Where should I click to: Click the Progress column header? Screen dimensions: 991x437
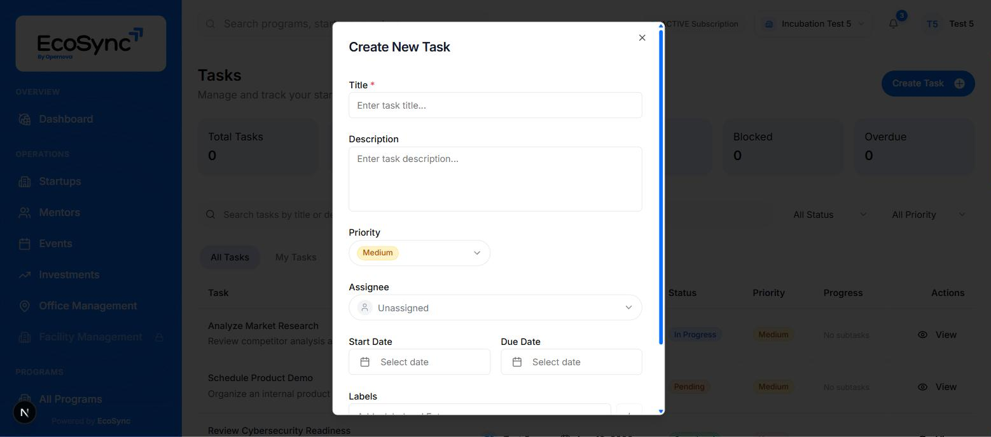point(843,293)
